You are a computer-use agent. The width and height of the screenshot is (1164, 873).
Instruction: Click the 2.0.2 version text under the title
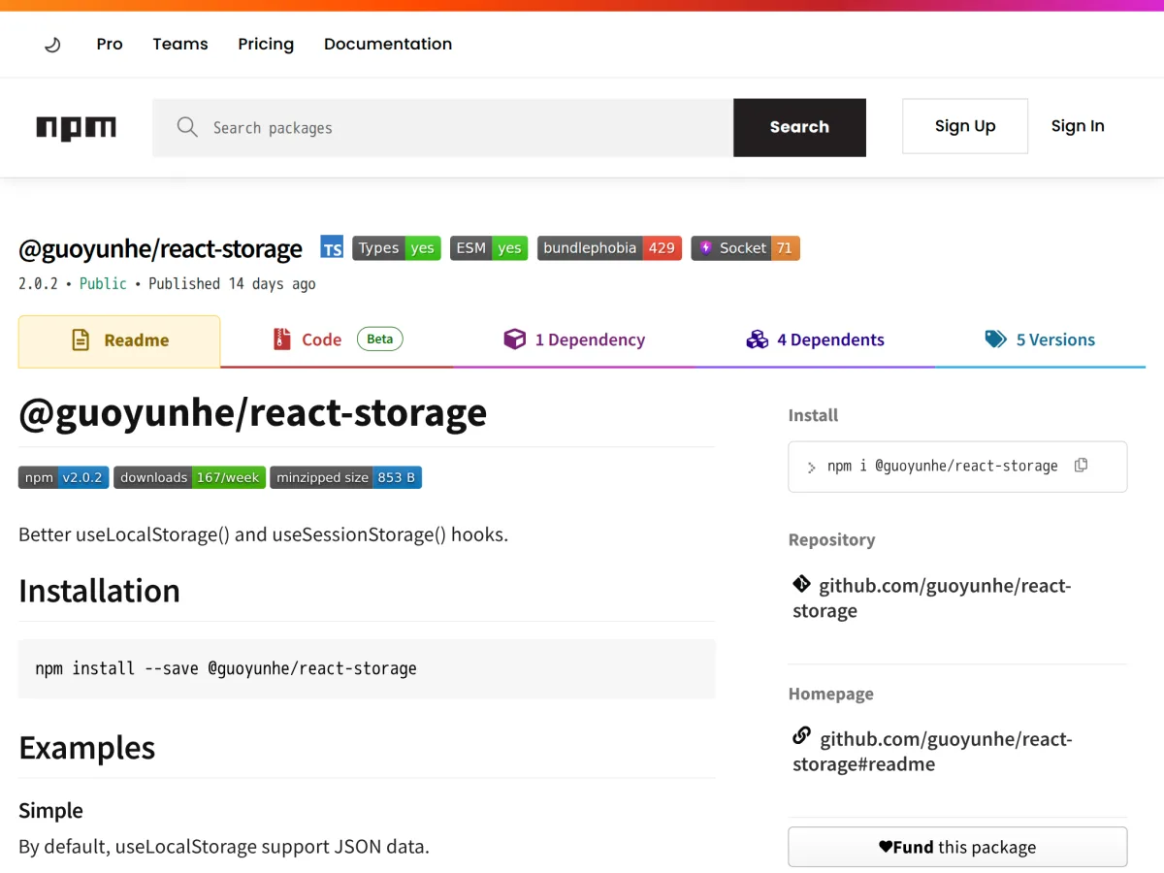38,283
